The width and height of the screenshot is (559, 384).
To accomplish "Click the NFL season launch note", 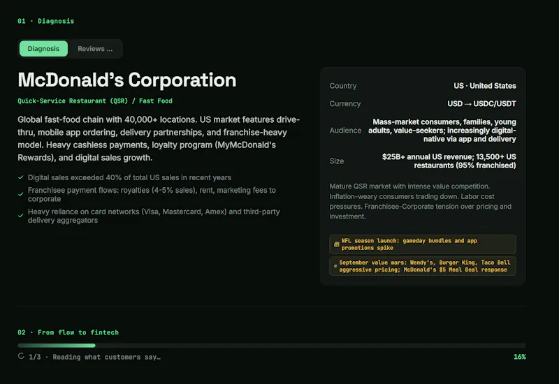I will (x=423, y=244).
